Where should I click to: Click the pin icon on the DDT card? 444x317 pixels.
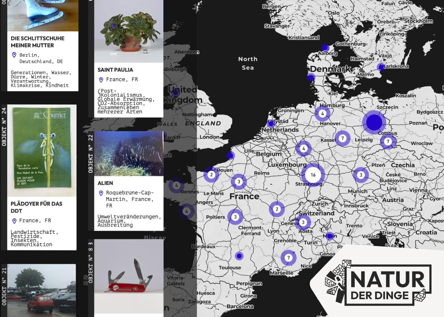(x=14, y=221)
